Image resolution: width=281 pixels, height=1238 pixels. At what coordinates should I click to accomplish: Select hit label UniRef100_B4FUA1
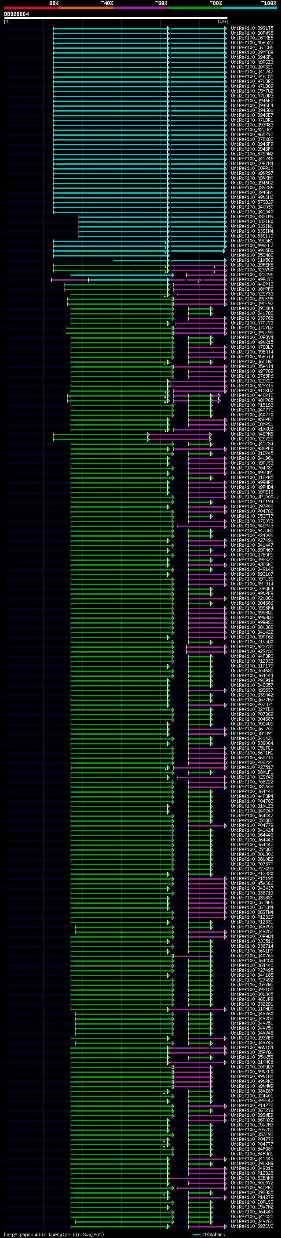click(x=252, y=1153)
